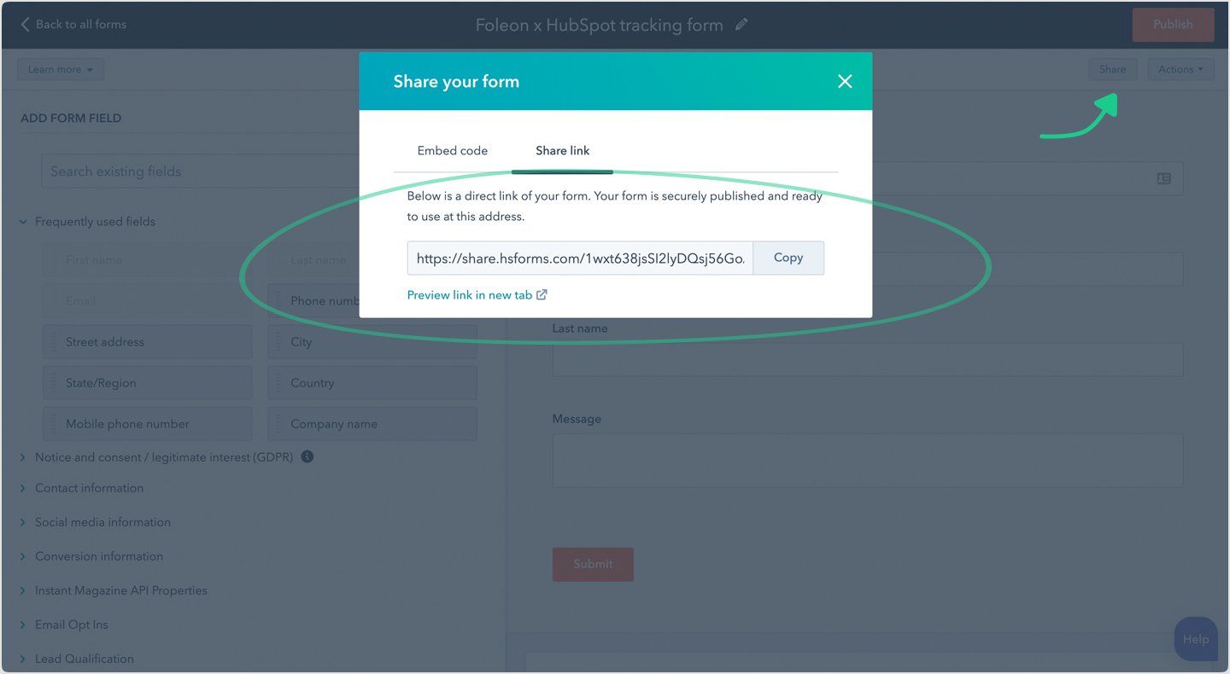Click the Share button in toolbar

point(1112,69)
